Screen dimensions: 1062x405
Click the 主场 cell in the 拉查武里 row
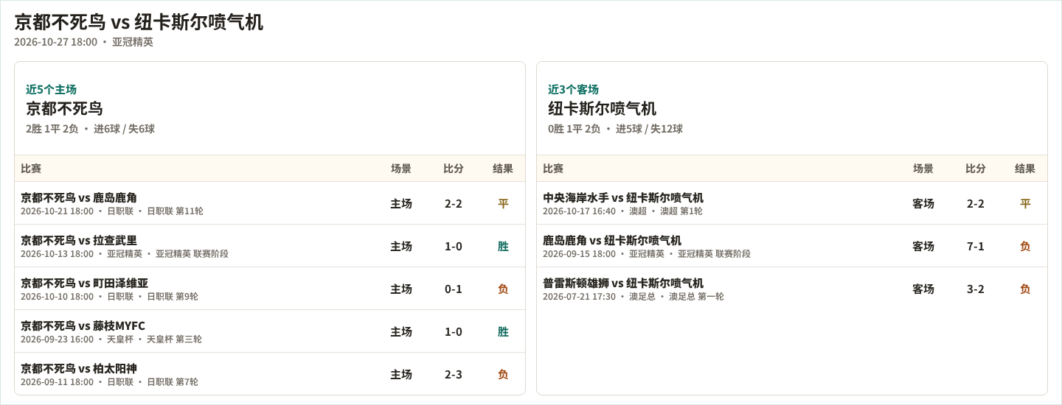(401, 246)
